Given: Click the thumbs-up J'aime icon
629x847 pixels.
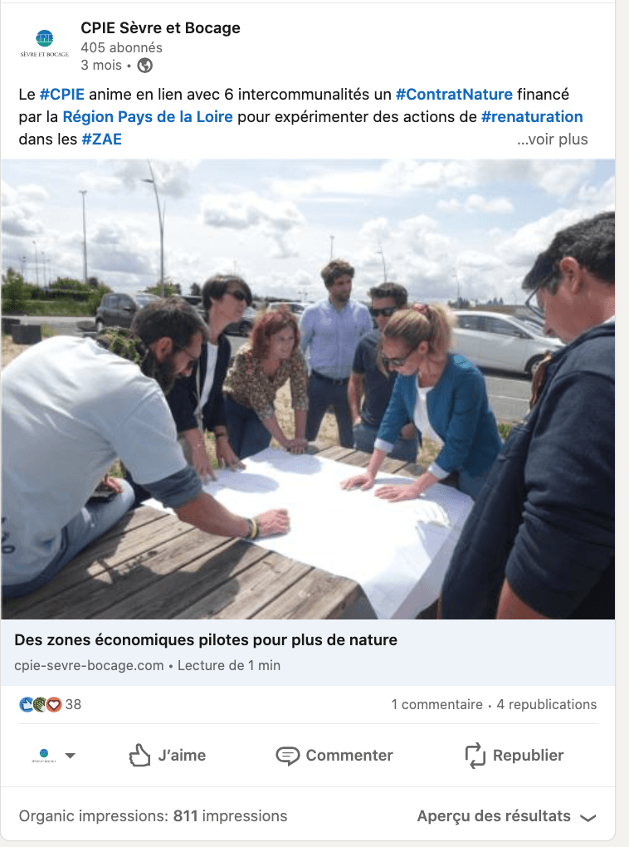Looking at the screenshot, I should [x=139, y=755].
